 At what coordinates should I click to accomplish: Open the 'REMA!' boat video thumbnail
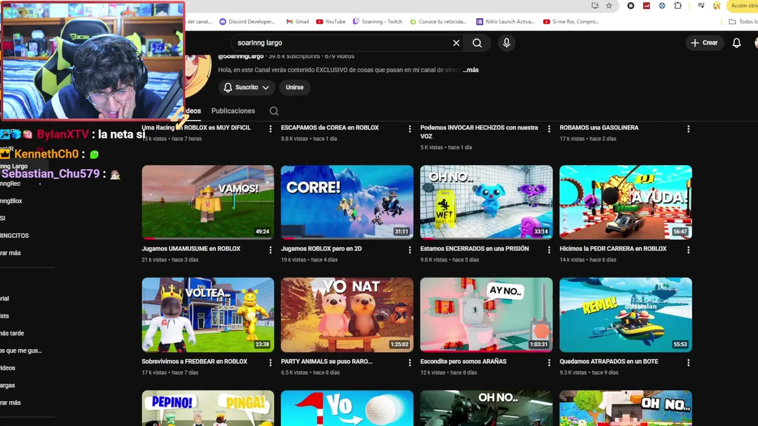pos(625,315)
